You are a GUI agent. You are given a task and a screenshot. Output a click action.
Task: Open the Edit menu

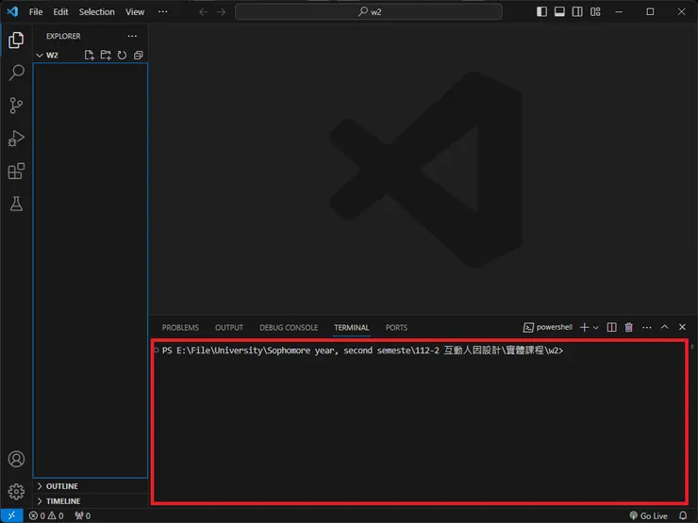click(x=60, y=12)
